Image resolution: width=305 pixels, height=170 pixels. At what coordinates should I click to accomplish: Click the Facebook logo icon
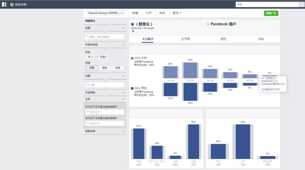4,4
